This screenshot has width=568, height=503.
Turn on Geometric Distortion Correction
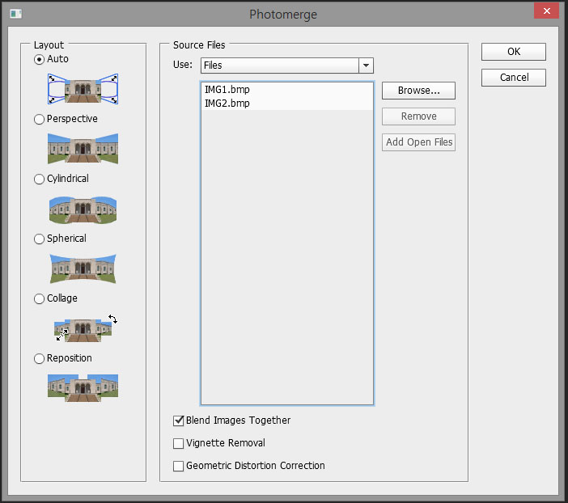click(x=179, y=466)
